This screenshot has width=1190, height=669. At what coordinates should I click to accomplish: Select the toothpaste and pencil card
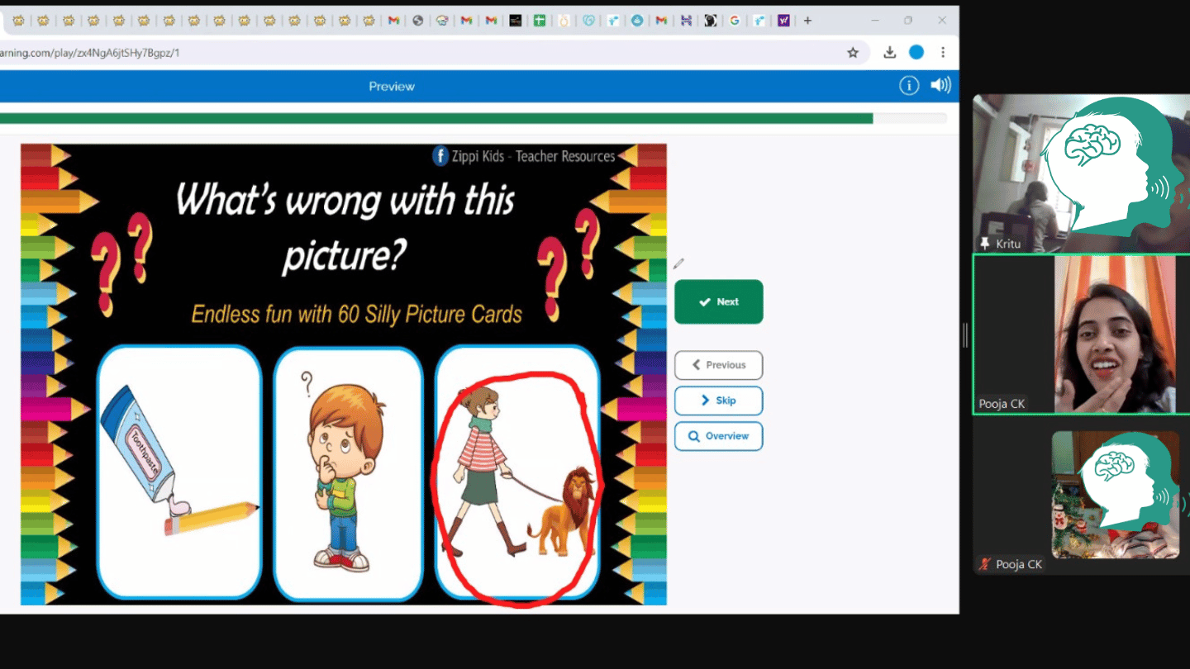[x=179, y=472]
